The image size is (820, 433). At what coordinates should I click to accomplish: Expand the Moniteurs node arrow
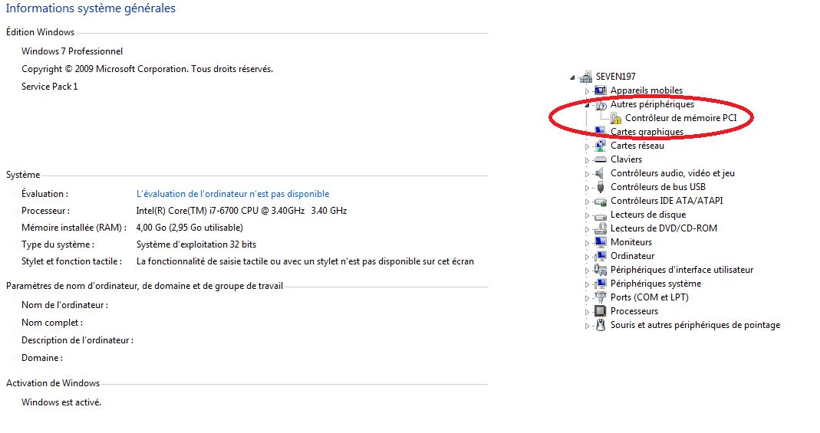(587, 244)
